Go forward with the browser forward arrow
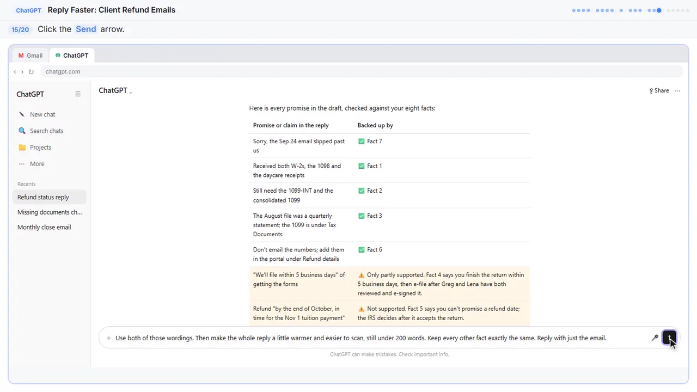Image resolution: width=697 pixels, height=392 pixels. (22, 72)
